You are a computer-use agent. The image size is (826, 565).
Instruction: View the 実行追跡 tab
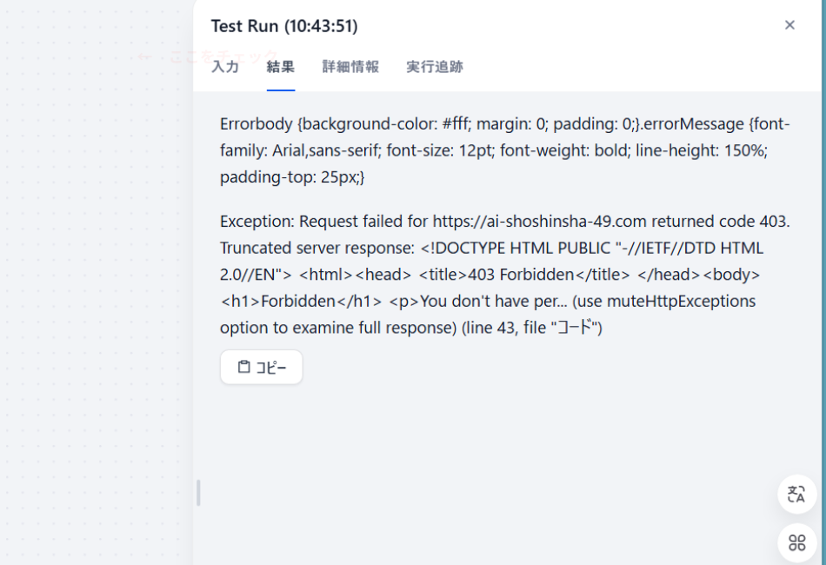click(434, 66)
